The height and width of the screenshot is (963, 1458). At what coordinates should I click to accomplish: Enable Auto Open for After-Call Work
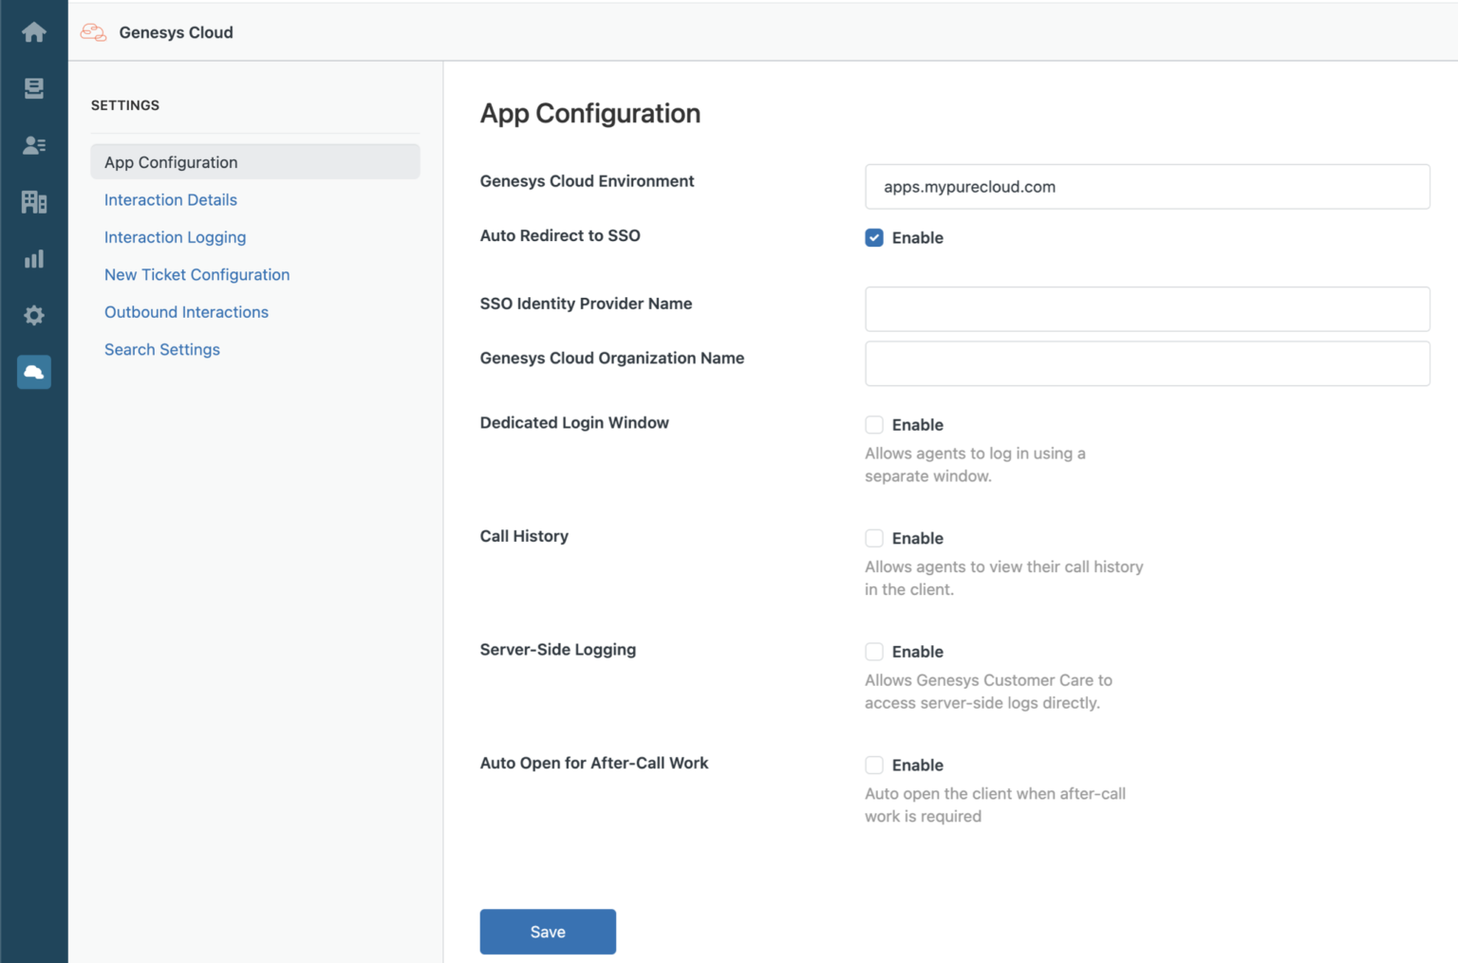click(x=874, y=765)
